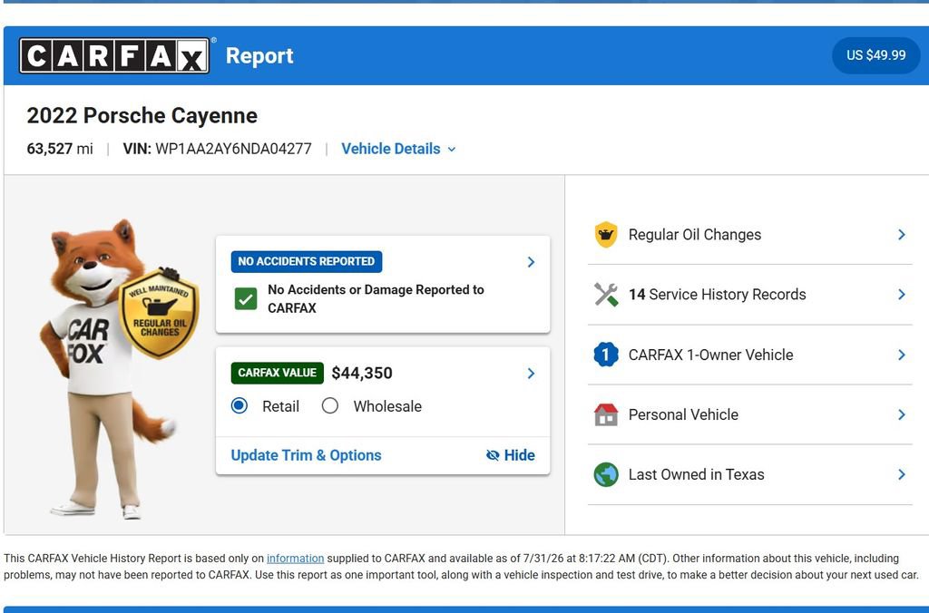
Task: Click the wrench Service History icon
Action: [x=605, y=295]
